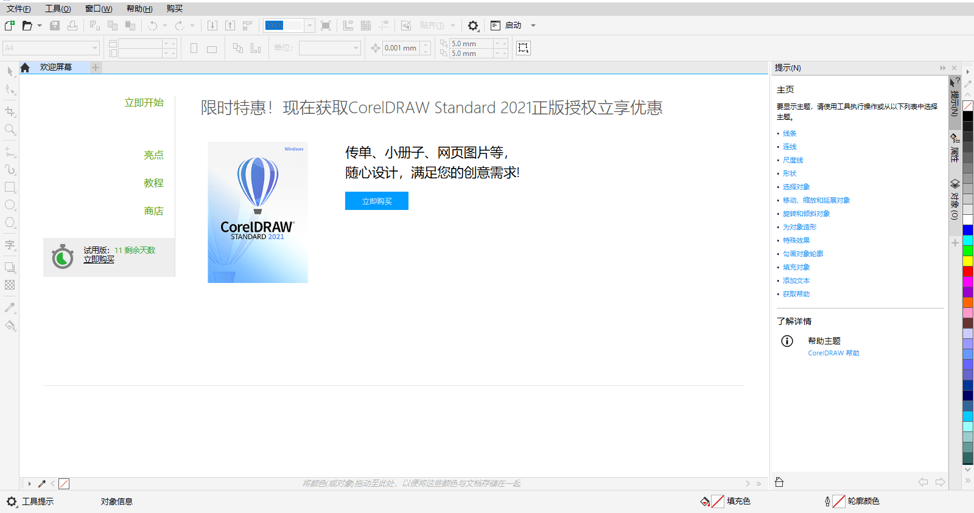Click the Export icon
The height and width of the screenshot is (513, 974).
point(229,26)
